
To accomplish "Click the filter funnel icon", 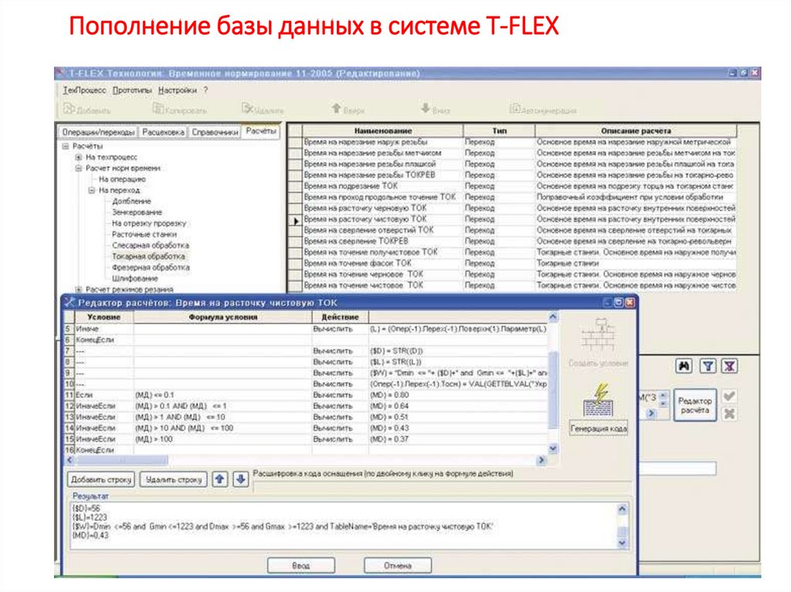I will [x=708, y=366].
